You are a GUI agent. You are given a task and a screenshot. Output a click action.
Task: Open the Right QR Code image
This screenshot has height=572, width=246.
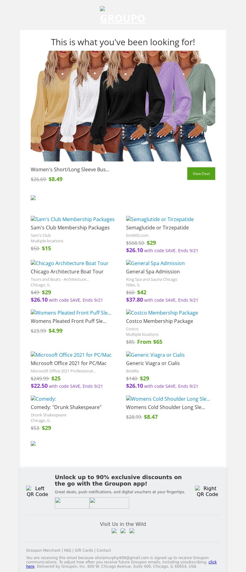tap(207, 491)
